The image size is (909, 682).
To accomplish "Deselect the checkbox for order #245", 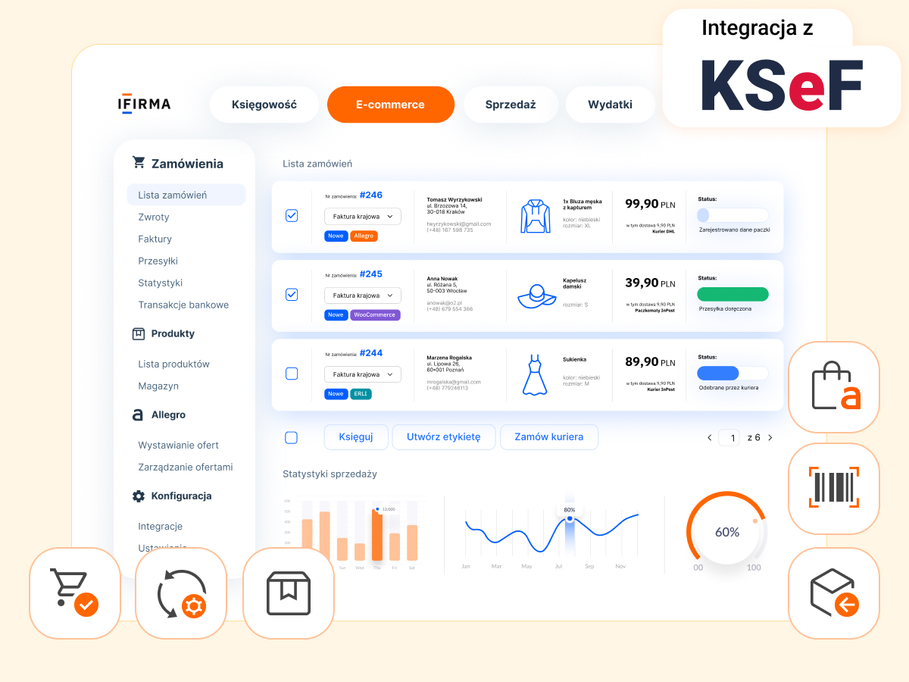I will 292,295.
